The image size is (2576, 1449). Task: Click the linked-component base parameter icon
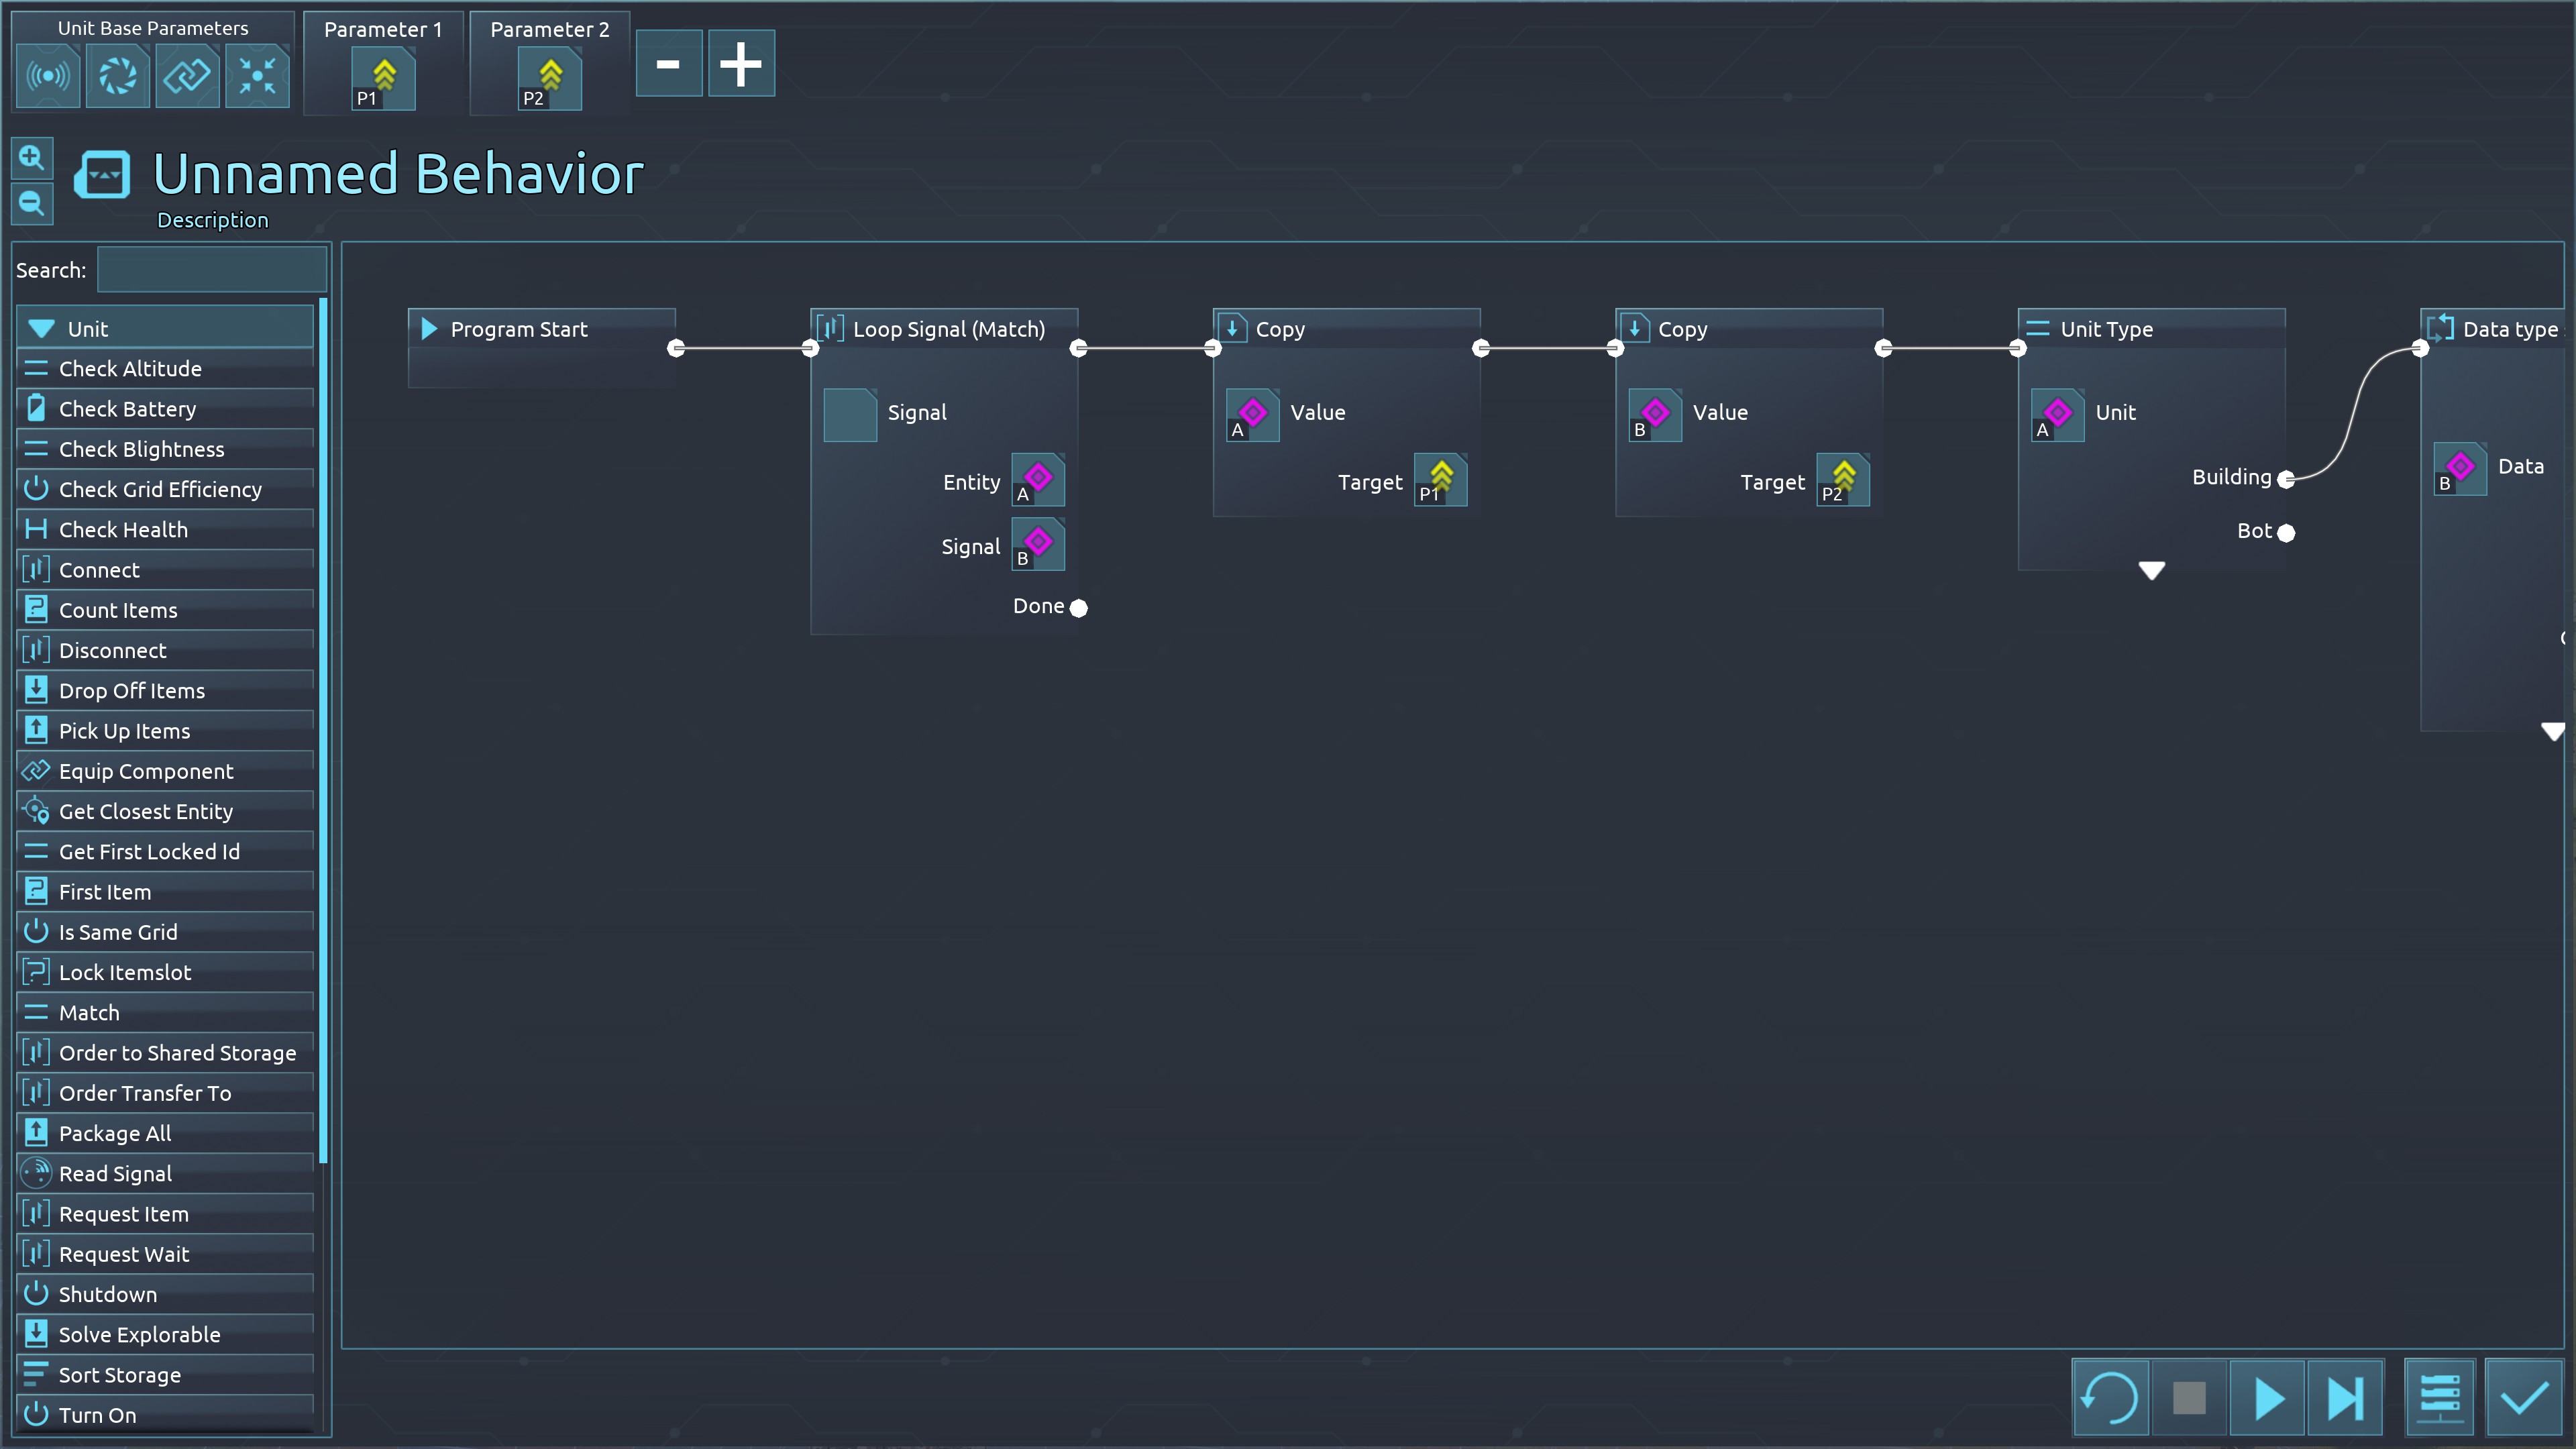tap(187, 76)
